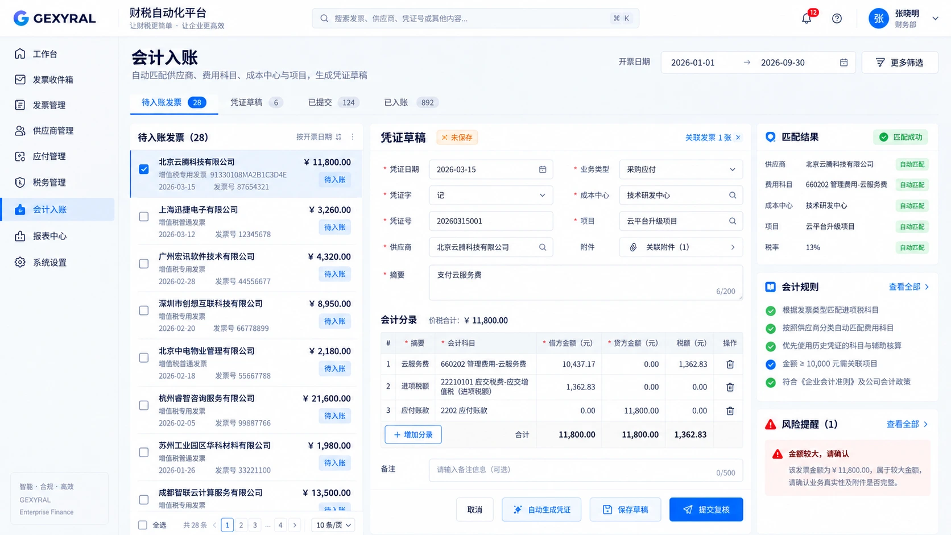951x535 pixels.
Task: Delete the 应付账款 entry row
Action: click(730, 410)
